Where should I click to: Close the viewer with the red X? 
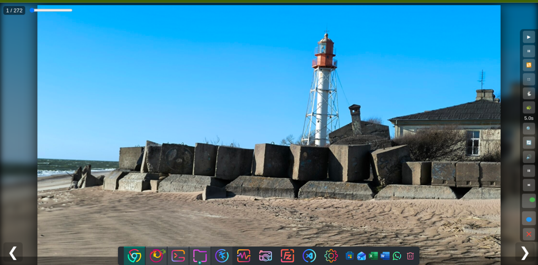(x=529, y=234)
